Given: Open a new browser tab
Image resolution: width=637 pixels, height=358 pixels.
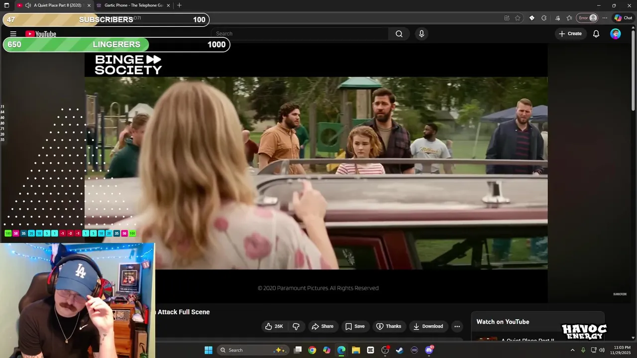Looking at the screenshot, I should 179,5.
